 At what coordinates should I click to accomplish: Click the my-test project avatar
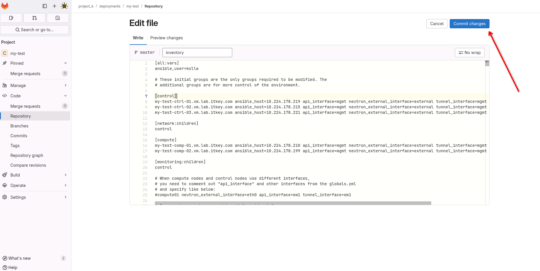coord(5,53)
